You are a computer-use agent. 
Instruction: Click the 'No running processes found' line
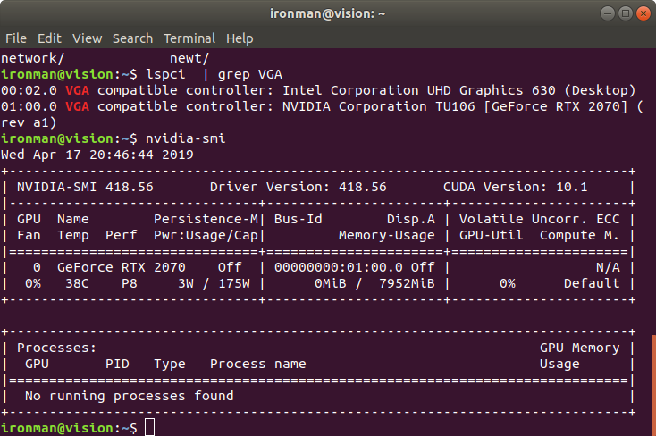point(130,396)
